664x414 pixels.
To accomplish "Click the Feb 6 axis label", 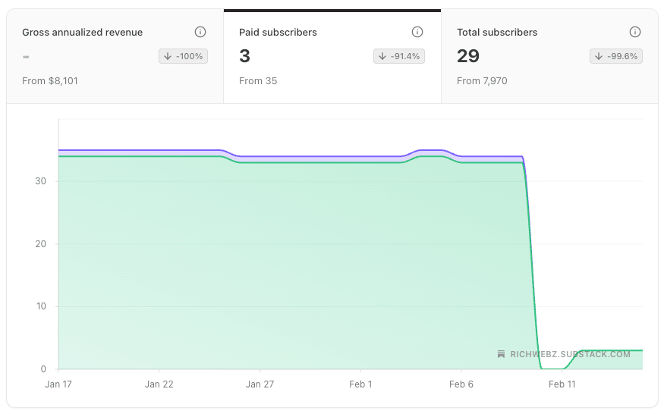I will point(461,384).
